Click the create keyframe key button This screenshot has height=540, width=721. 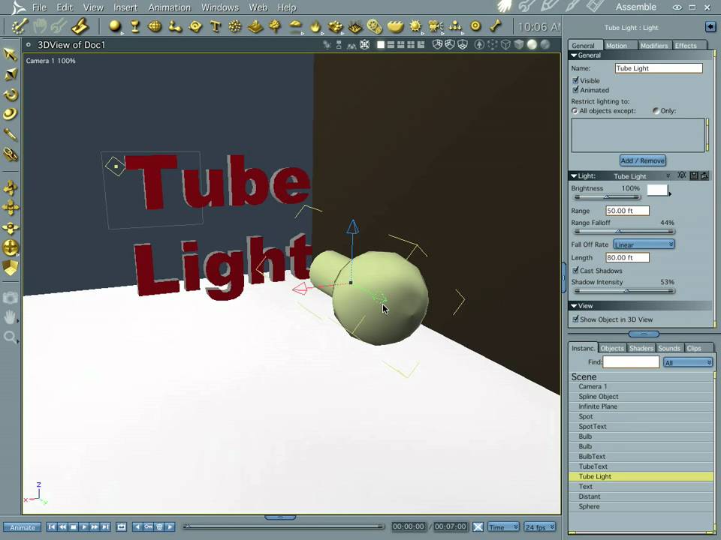(x=148, y=526)
